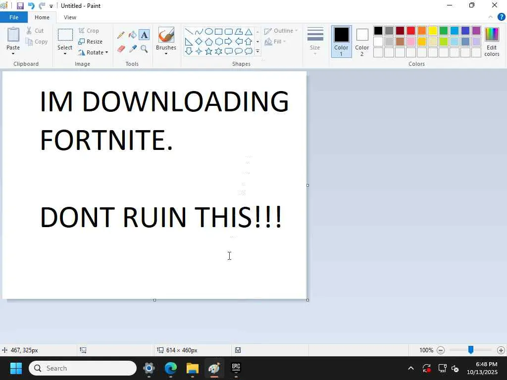Choose the Up arrow shape

tap(249, 42)
